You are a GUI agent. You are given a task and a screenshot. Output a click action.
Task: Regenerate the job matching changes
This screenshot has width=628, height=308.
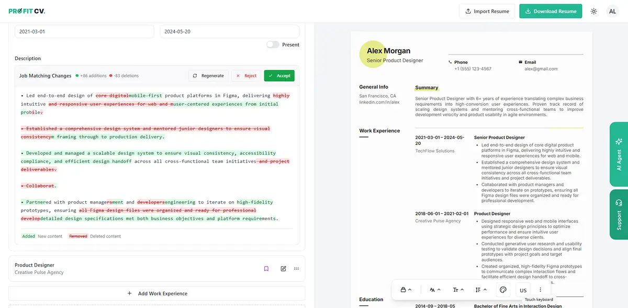pos(208,76)
